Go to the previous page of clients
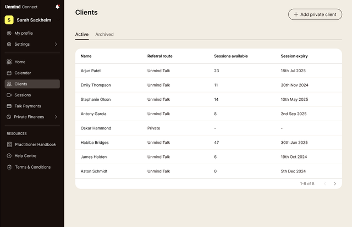Viewport: 352px width, 227px height. tap(324, 183)
